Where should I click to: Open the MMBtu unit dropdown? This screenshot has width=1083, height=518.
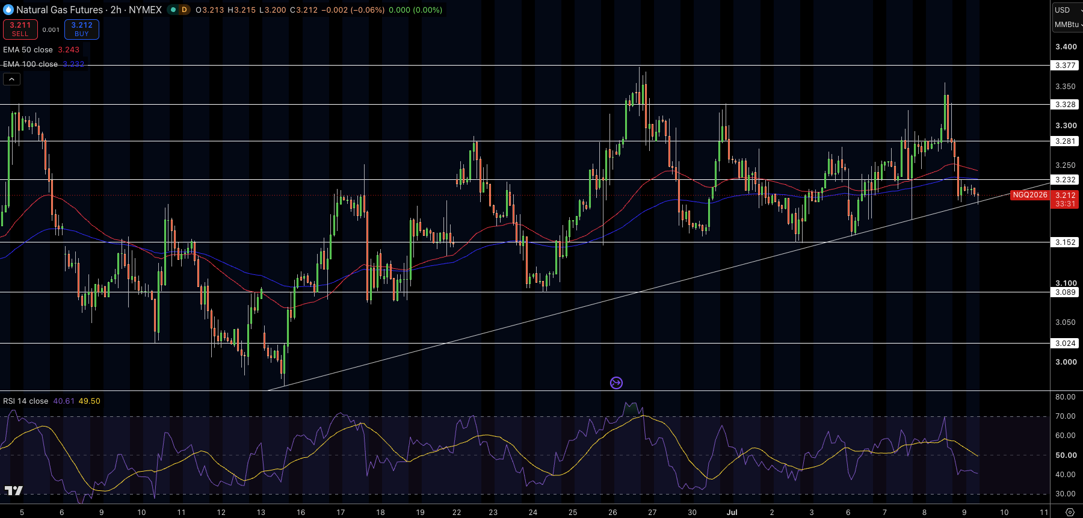1067,25
